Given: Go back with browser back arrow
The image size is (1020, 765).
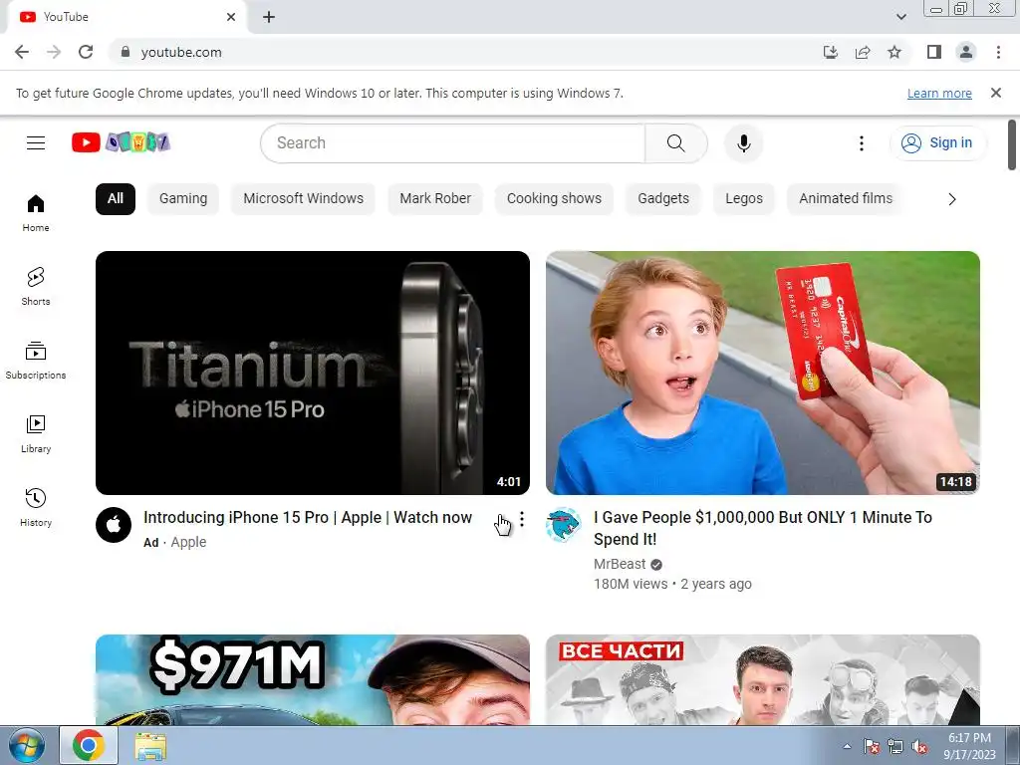Looking at the screenshot, I should click(22, 52).
